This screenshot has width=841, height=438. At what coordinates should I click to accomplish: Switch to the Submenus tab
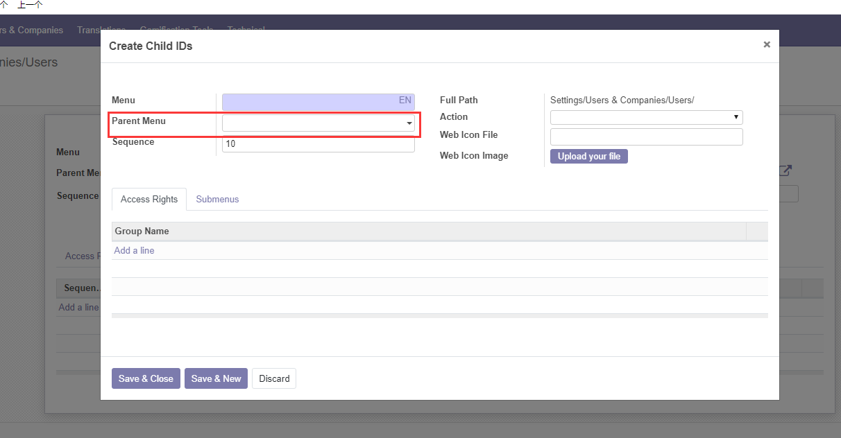[x=217, y=199]
